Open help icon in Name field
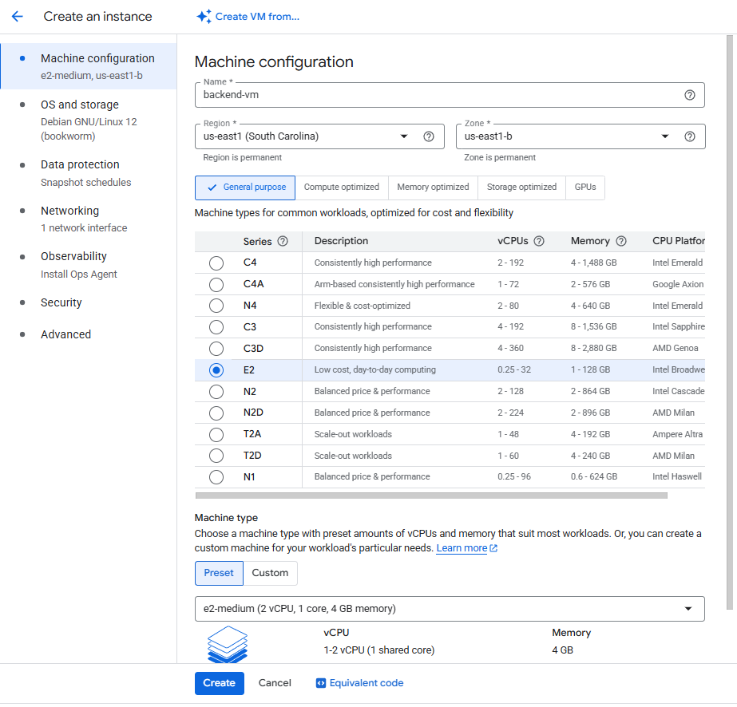This screenshot has width=737, height=707. click(x=690, y=95)
